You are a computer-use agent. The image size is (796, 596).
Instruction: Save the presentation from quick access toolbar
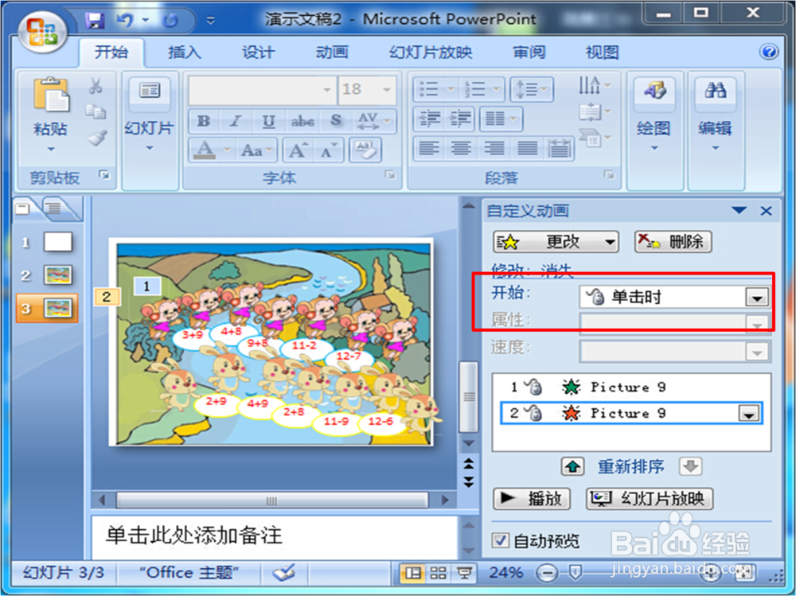[95, 21]
